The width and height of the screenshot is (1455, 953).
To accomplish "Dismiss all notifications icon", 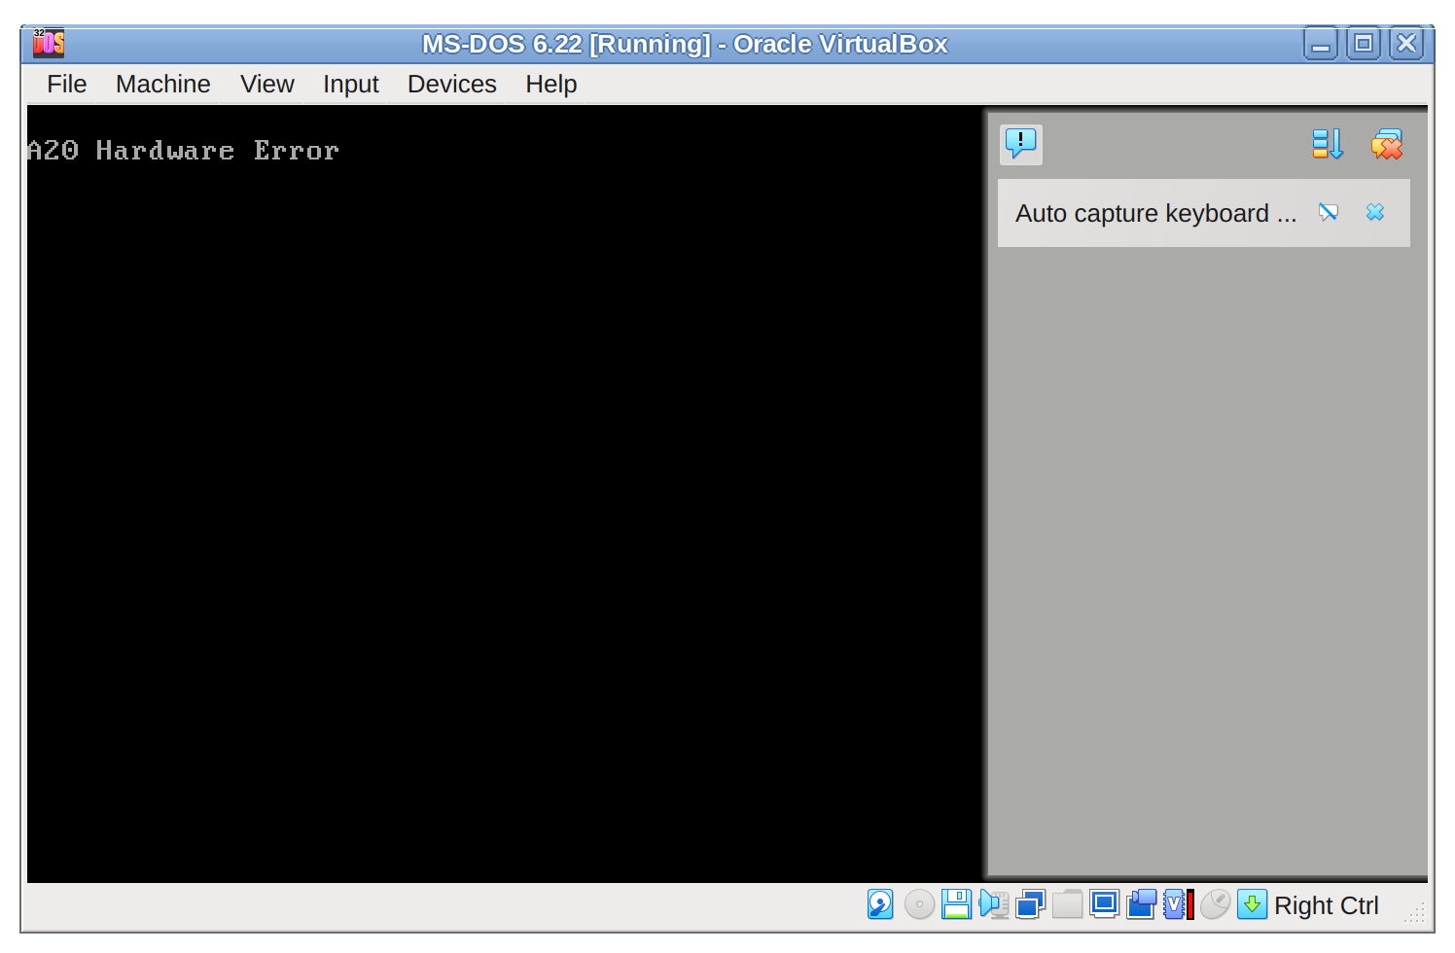I will tap(1387, 144).
